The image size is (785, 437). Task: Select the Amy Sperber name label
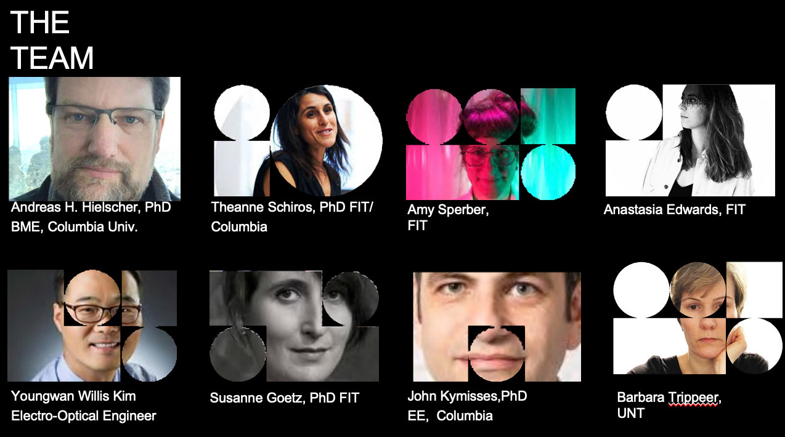[448, 210]
